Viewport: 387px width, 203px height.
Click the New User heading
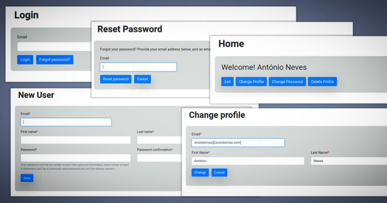pyautogui.click(x=36, y=95)
